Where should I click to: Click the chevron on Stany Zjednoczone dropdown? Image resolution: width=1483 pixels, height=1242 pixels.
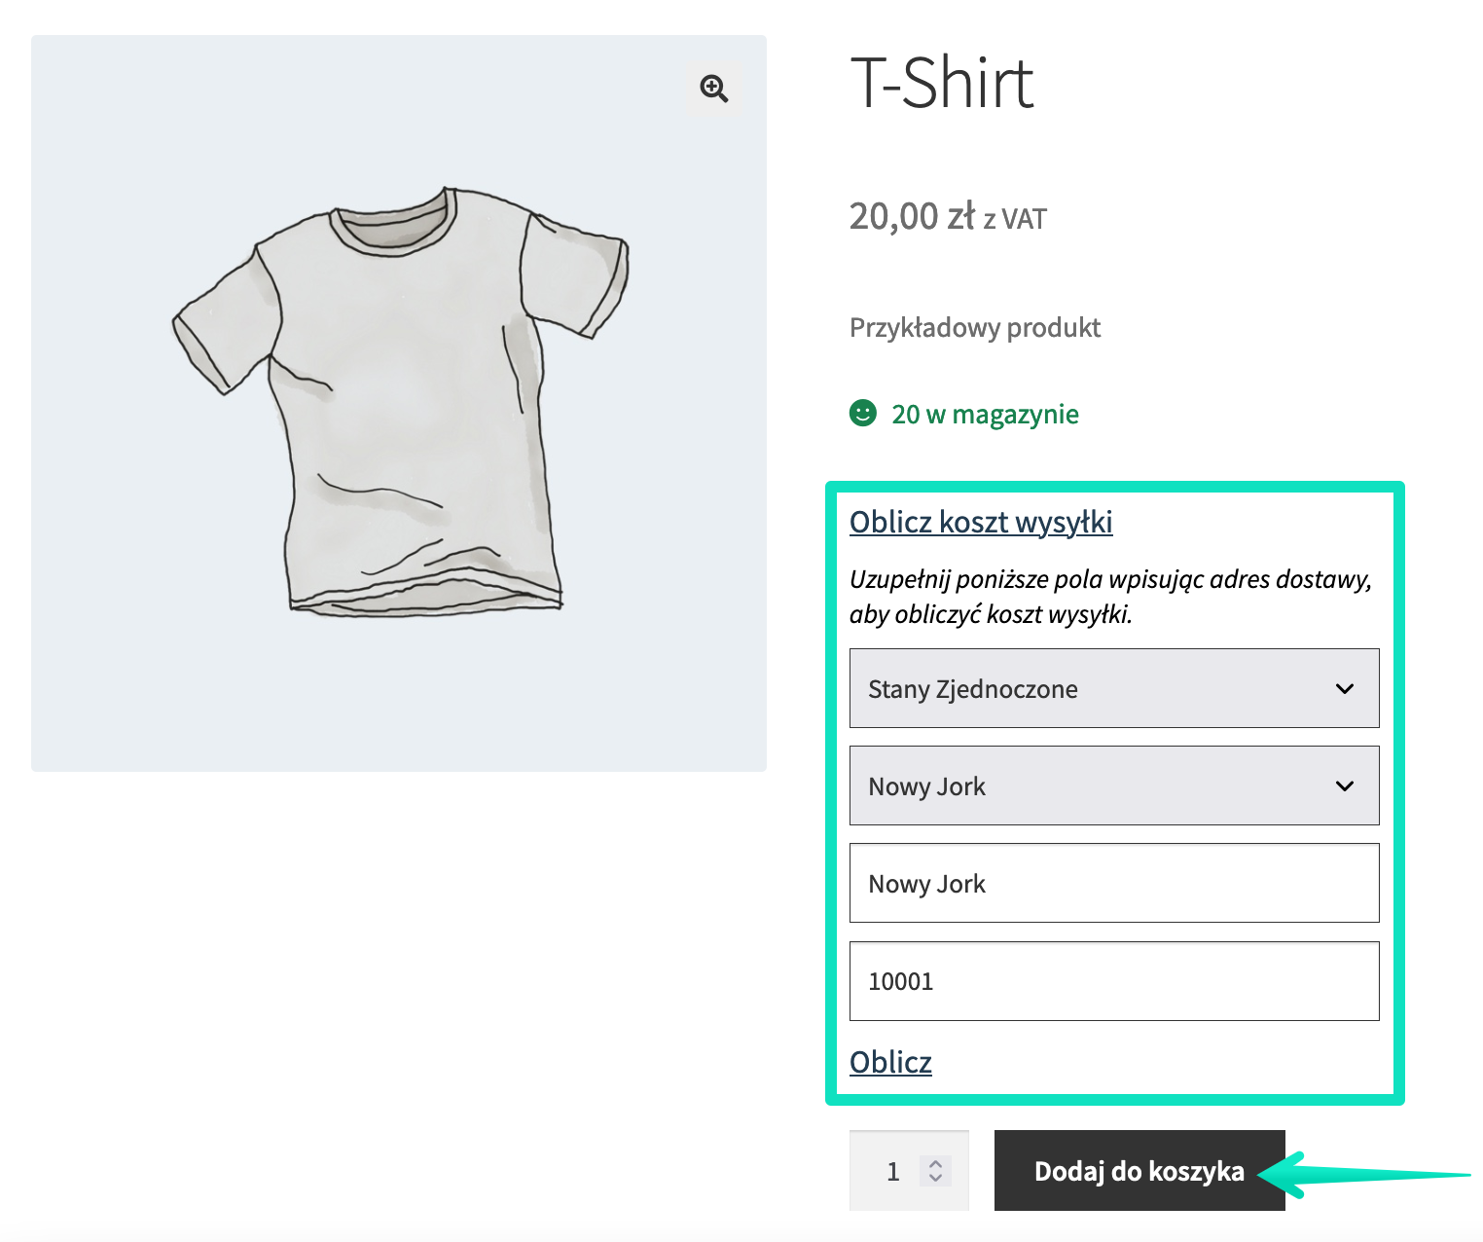tap(1345, 689)
